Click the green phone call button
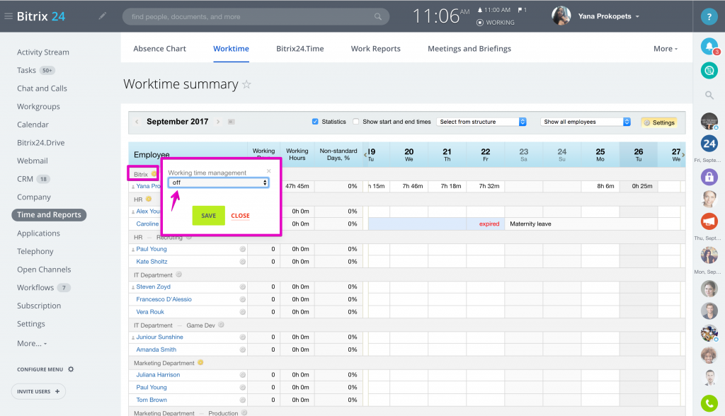725x416 pixels. coord(709,403)
